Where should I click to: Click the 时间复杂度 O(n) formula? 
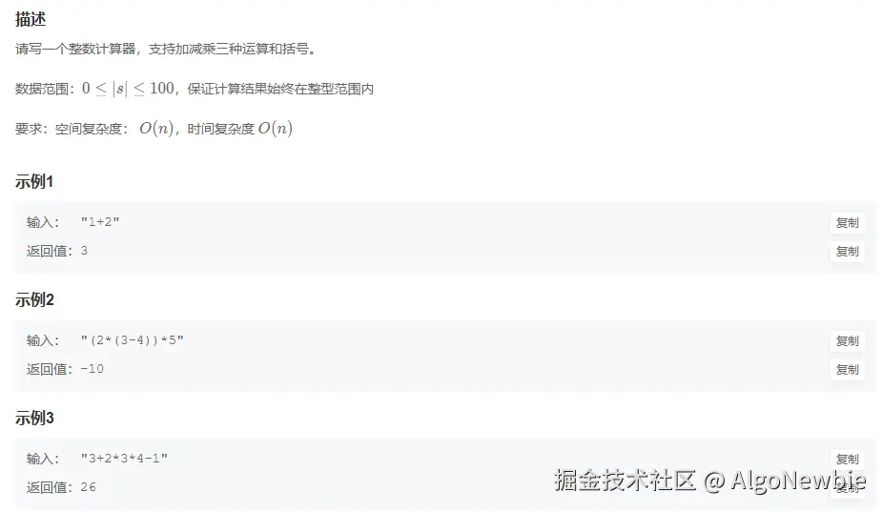point(240,129)
